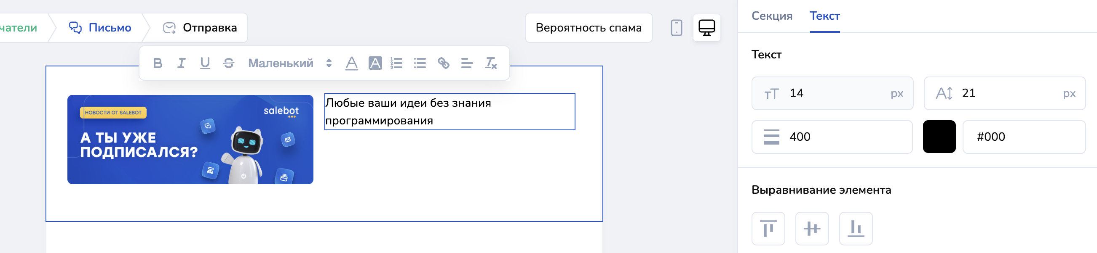Insert a hyperlink into text
1097x253 pixels.
pyautogui.click(x=443, y=63)
